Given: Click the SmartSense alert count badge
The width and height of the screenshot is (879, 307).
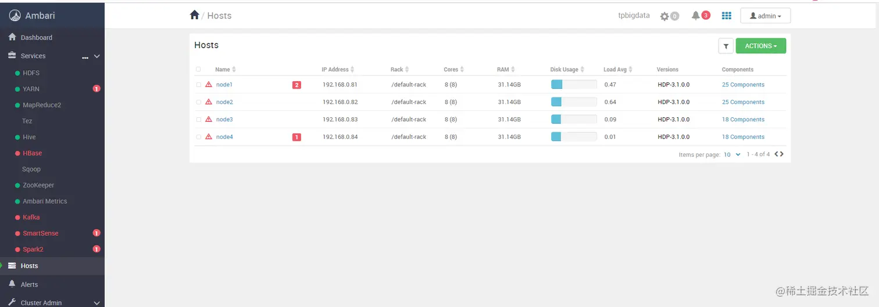Looking at the screenshot, I should (x=97, y=233).
